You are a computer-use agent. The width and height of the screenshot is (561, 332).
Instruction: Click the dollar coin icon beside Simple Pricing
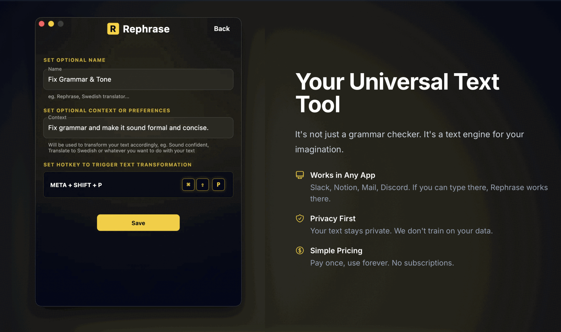300,250
